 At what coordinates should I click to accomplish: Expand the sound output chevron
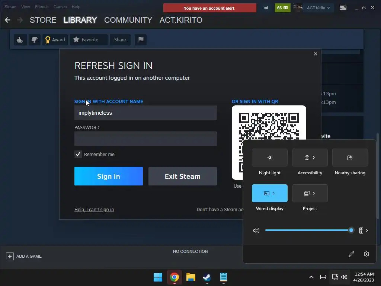[367, 230]
